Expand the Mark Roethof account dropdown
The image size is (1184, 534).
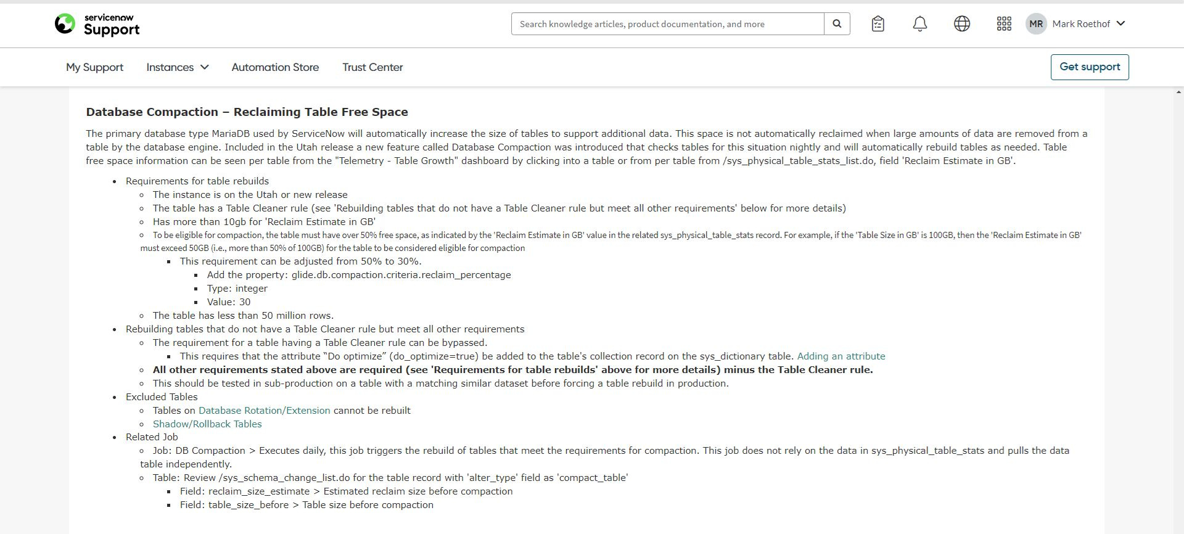click(x=1089, y=24)
